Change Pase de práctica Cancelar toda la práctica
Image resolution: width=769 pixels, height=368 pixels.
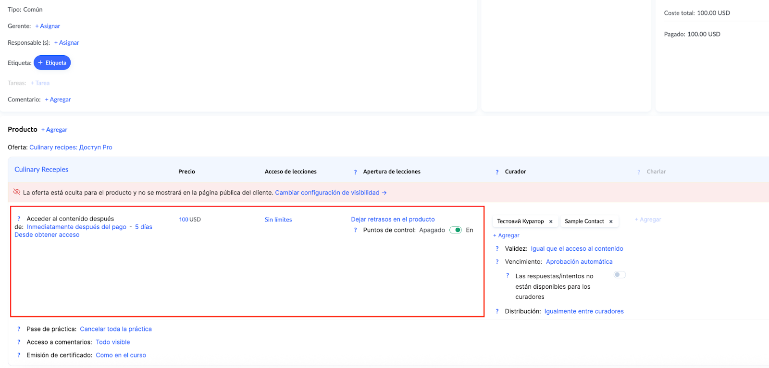click(115, 329)
